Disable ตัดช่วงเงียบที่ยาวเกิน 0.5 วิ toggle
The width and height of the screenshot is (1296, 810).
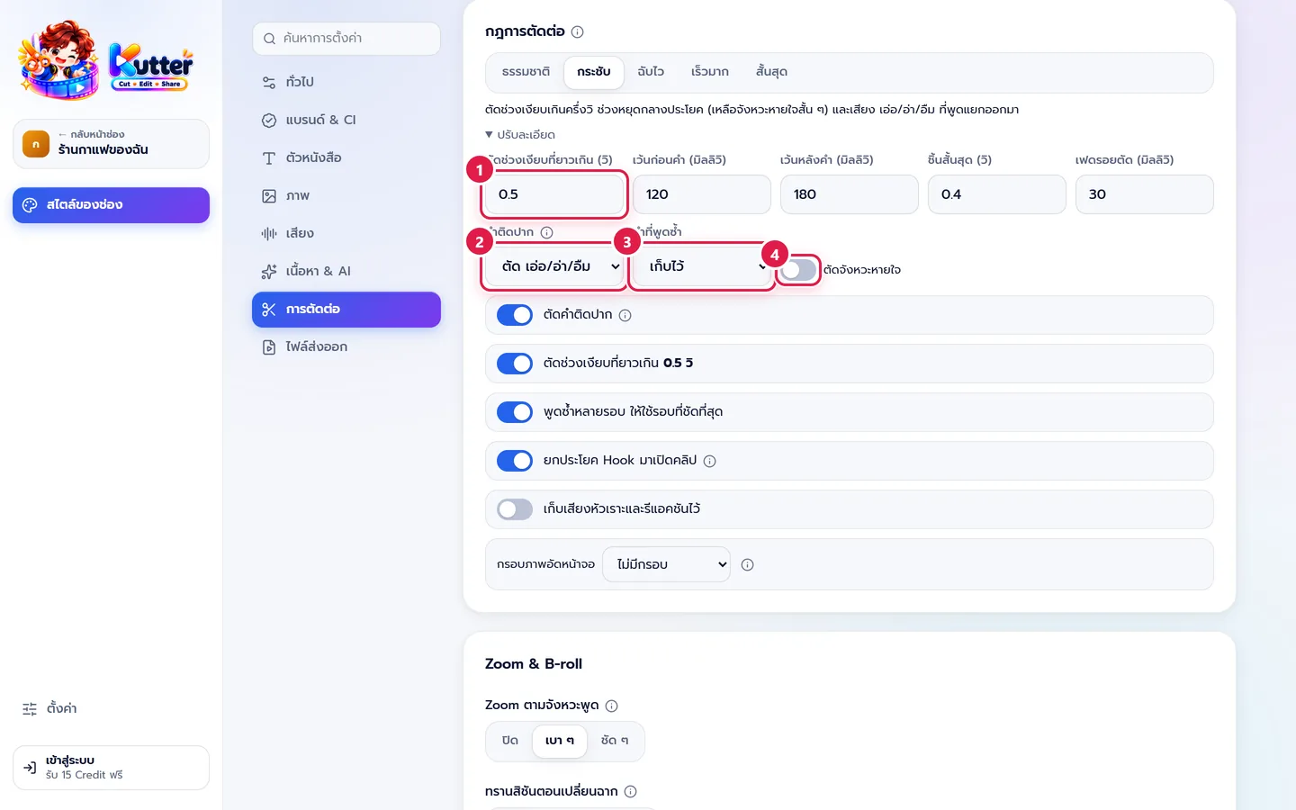tap(515, 364)
